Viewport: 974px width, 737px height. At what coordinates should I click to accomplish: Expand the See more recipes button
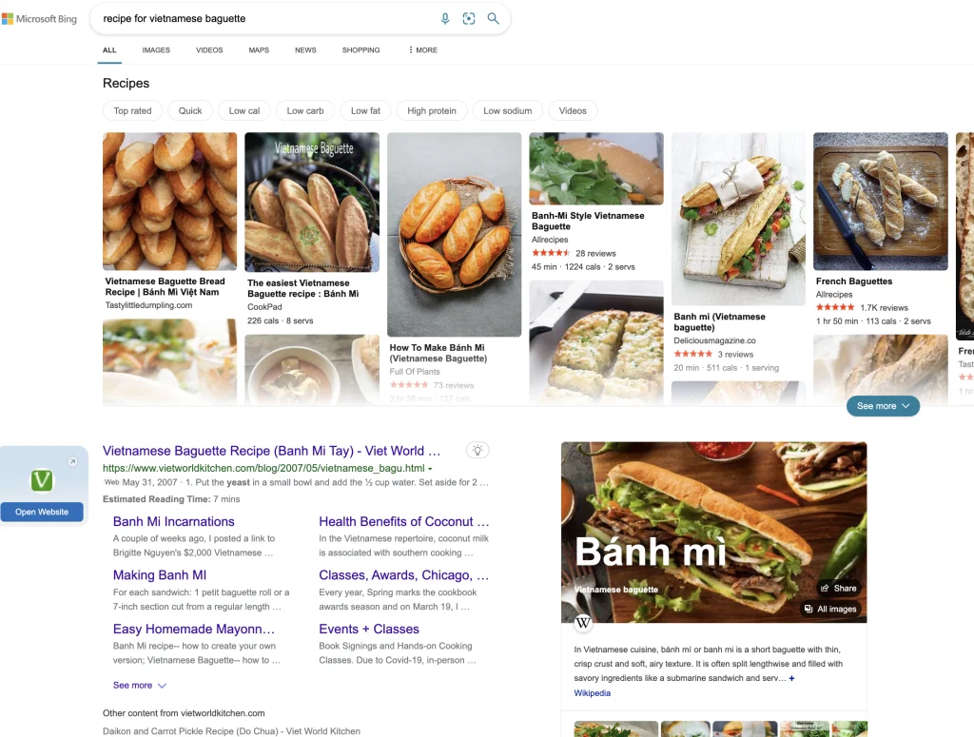point(883,405)
